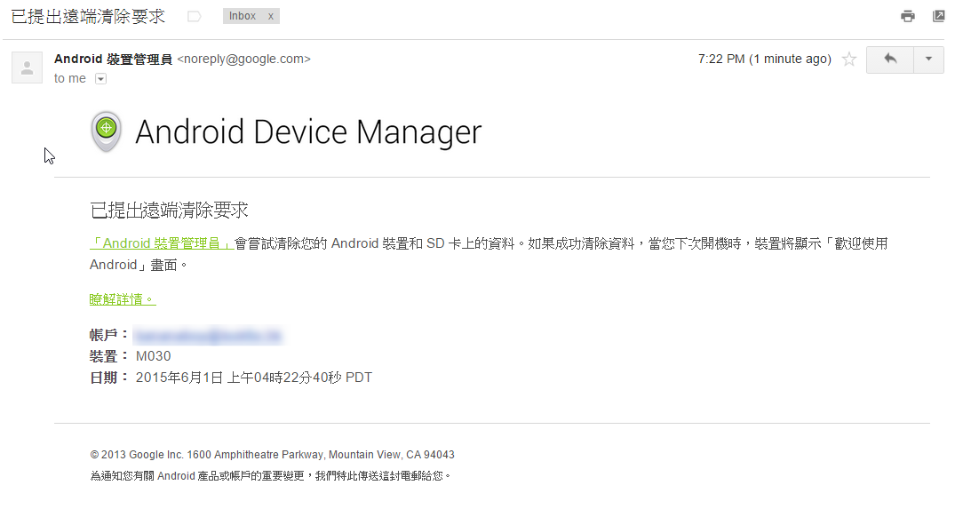Open the More options dropdown next to Reply
This screenshot has height=517, width=963.
928,60
